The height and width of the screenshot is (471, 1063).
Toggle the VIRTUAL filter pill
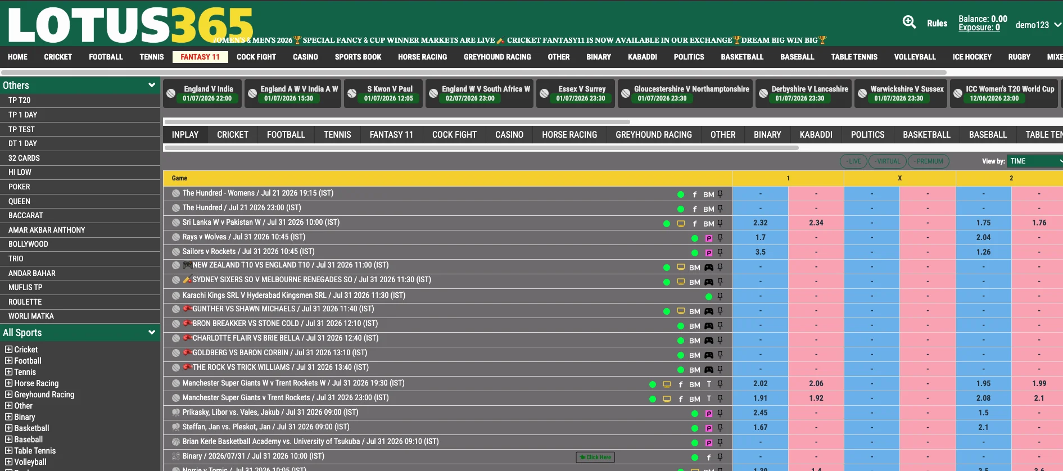tap(887, 161)
